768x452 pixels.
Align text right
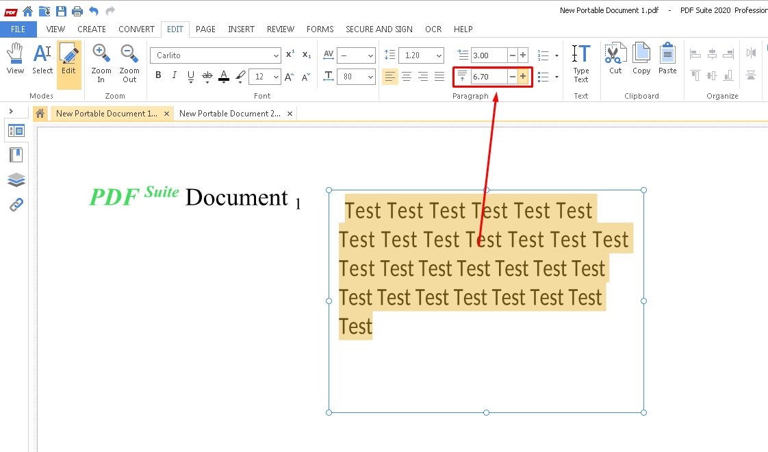click(423, 77)
